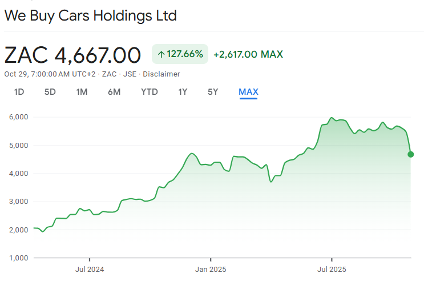Open the 5Y time range
424x285 pixels.
[212, 92]
